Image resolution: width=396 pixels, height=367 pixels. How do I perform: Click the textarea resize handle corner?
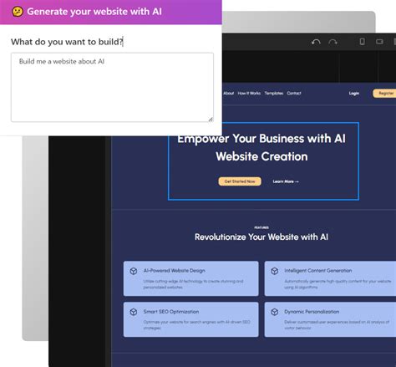click(x=211, y=120)
